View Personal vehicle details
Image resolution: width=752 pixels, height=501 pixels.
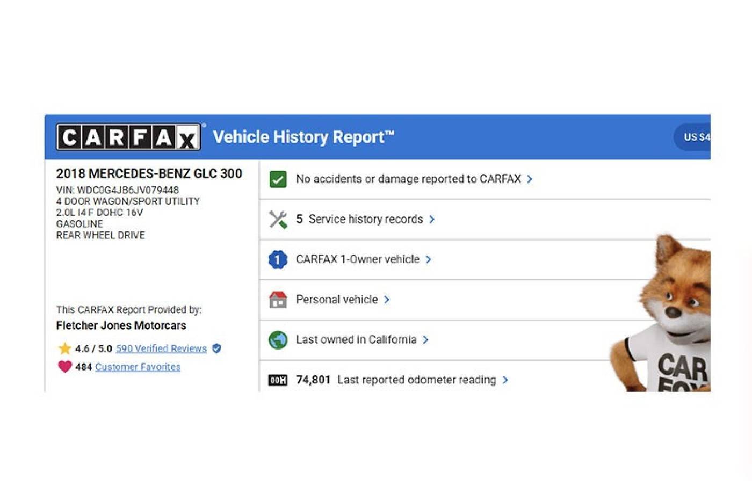337,300
